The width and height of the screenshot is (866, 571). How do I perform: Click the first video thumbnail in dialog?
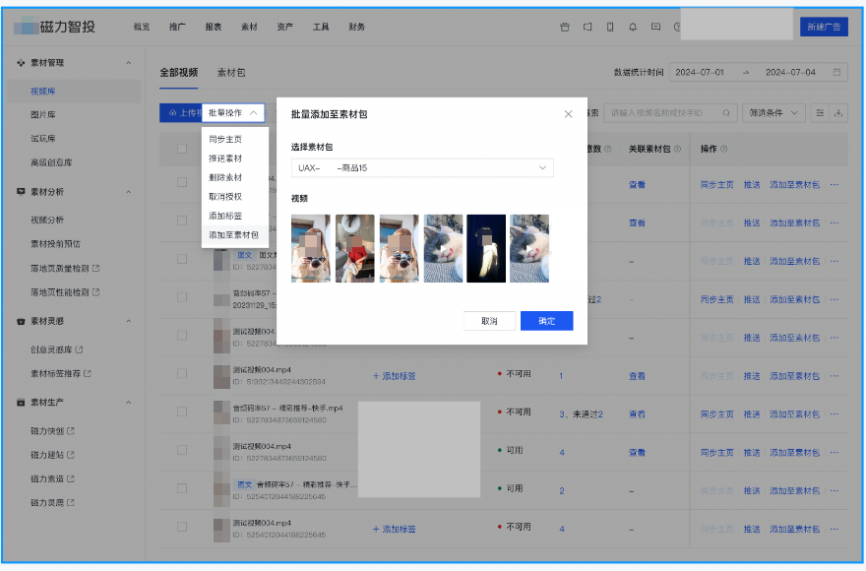[x=311, y=249]
